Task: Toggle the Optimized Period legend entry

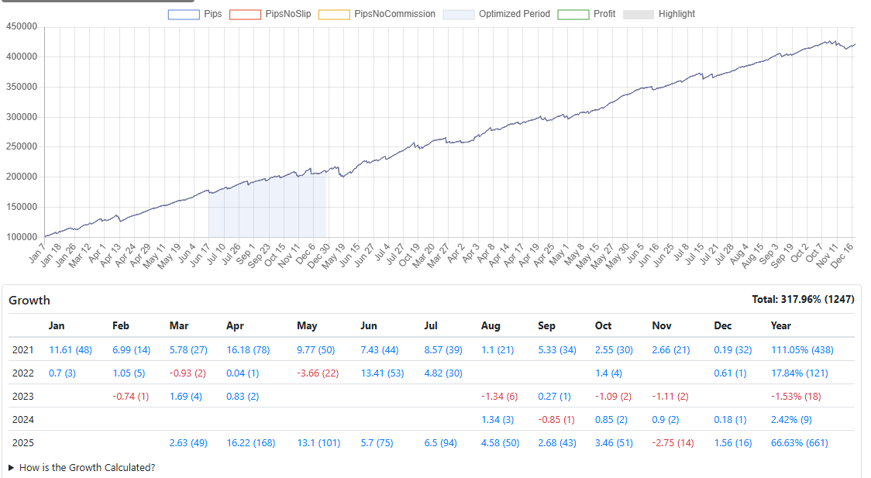Action: point(497,14)
